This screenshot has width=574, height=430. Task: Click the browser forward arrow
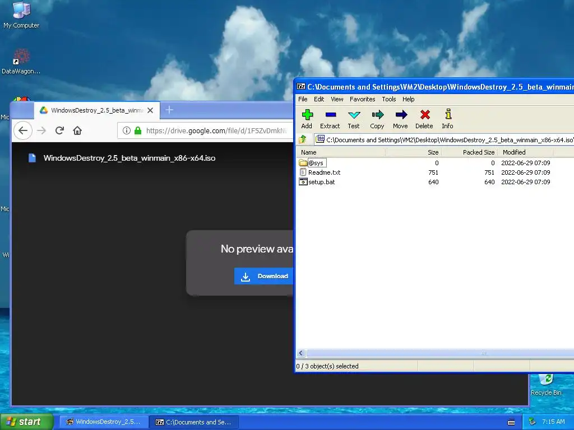point(41,130)
